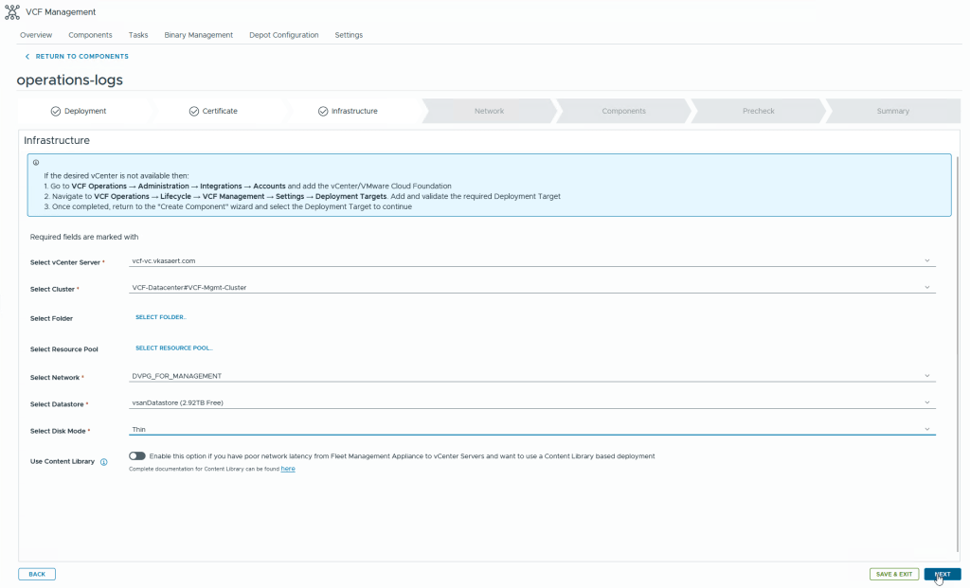Viewport: 970px width, 588px height.
Task: Switch to the Binary Management tab
Action: click(x=198, y=35)
